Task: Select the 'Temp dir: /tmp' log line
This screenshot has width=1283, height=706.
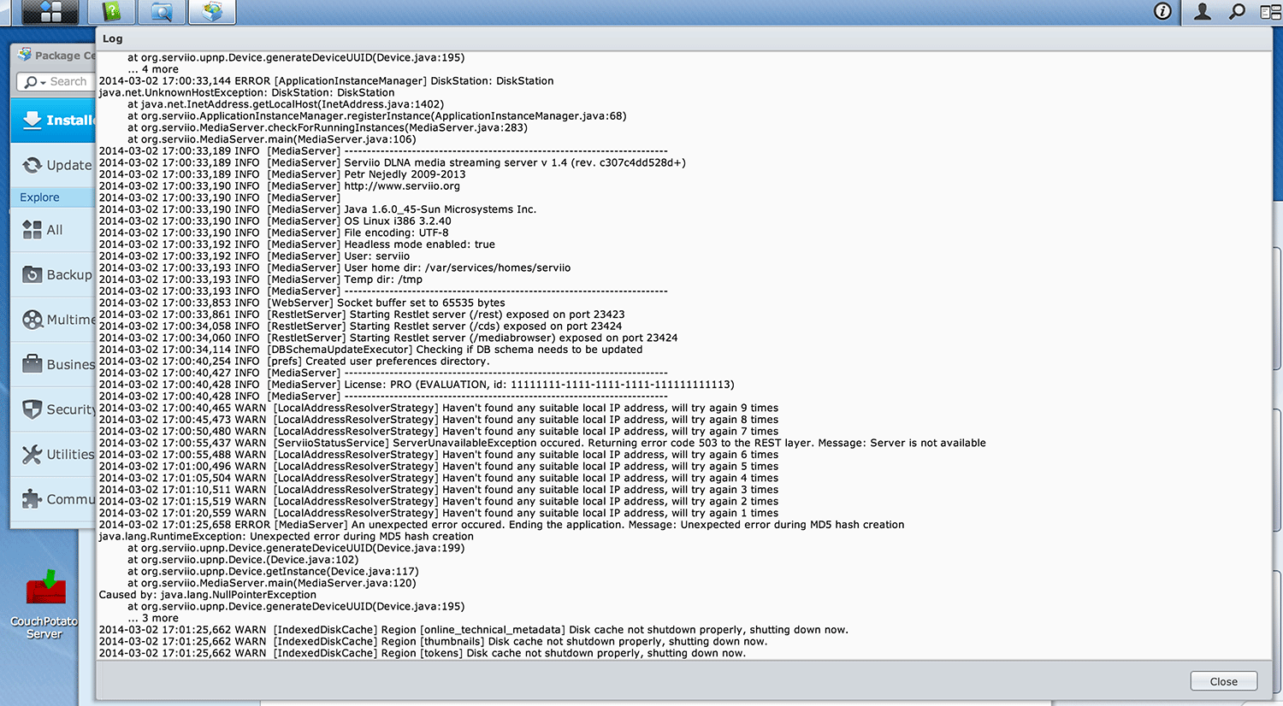Action: coord(261,279)
